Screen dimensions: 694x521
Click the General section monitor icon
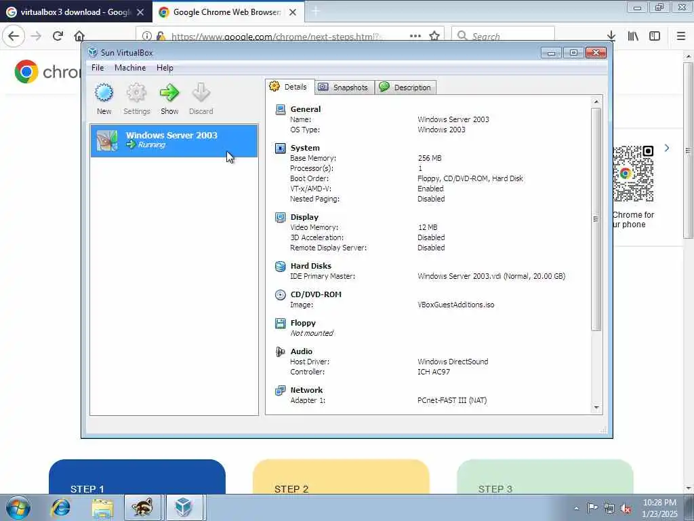[x=280, y=109]
